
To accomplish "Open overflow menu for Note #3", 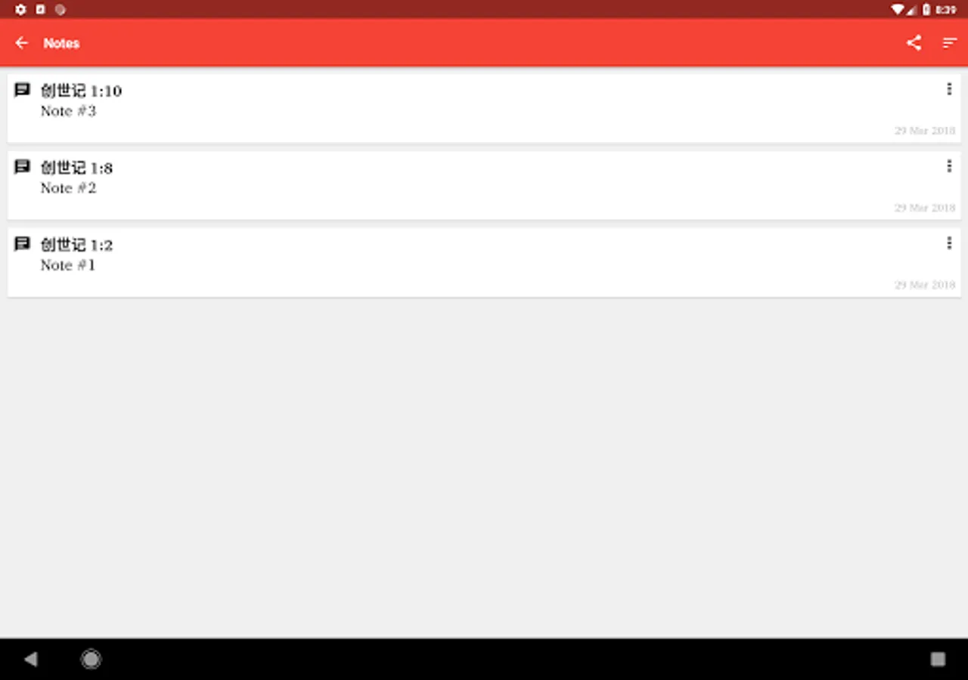I will coord(949,89).
